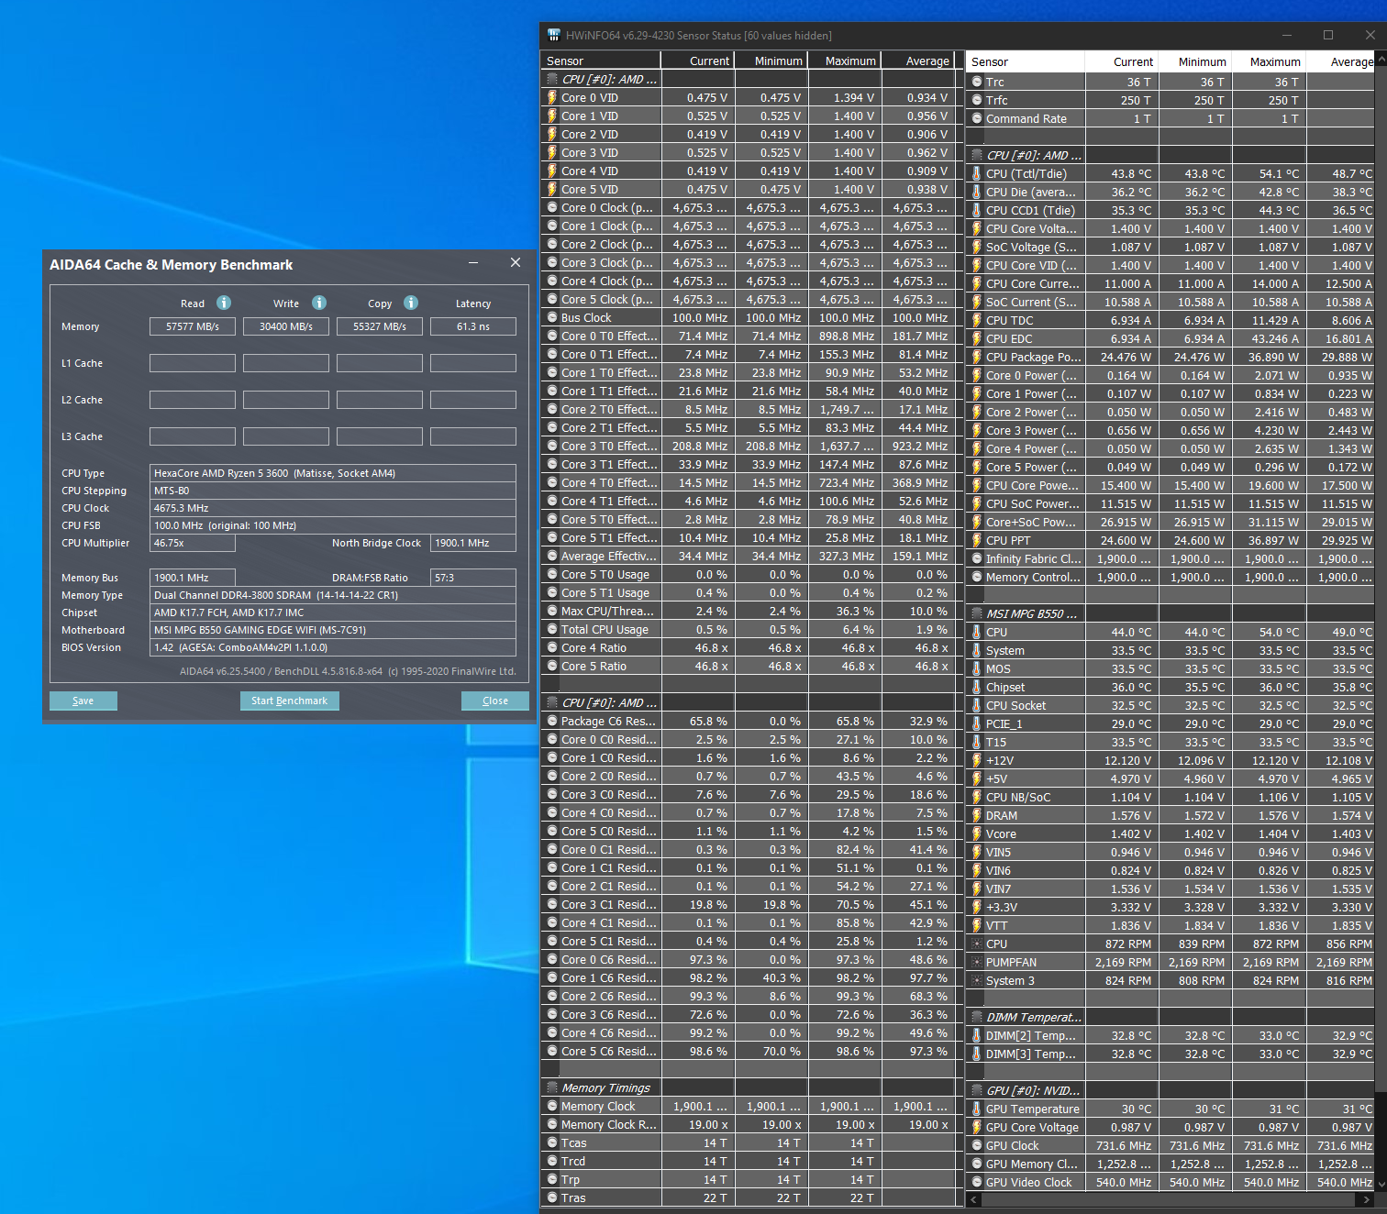1387x1214 pixels.
Task: Click the DIMM Temperat... group header icon
Action: [977, 1017]
